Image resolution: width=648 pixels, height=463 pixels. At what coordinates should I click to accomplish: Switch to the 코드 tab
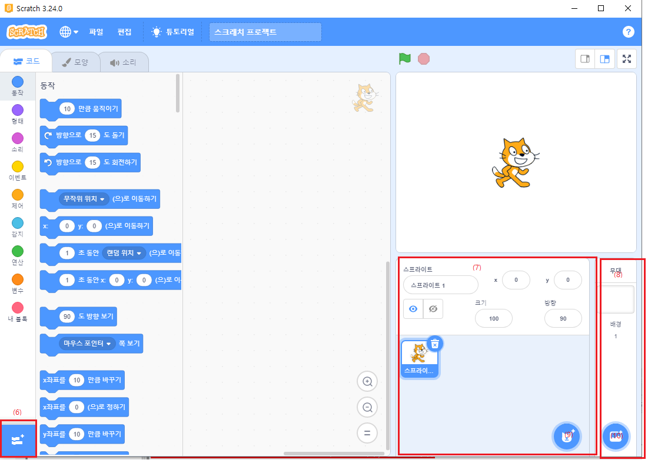(26, 61)
